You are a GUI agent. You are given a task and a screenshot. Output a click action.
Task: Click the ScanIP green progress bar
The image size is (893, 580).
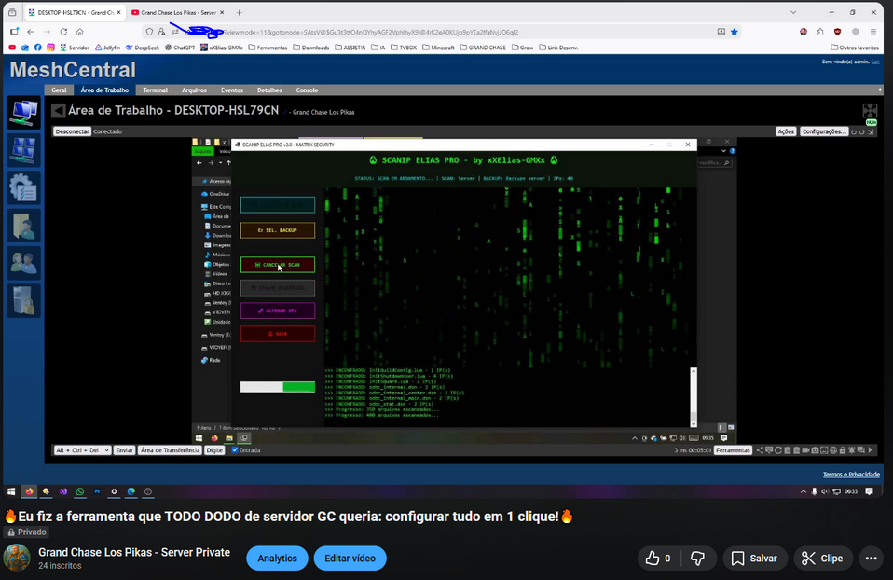click(278, 387)
